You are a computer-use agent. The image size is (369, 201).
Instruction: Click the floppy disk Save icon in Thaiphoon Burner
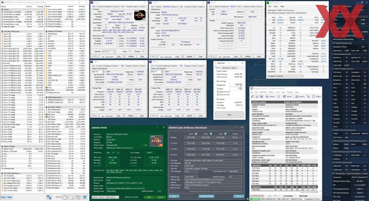pyautogui.click(x=262, y=96)
